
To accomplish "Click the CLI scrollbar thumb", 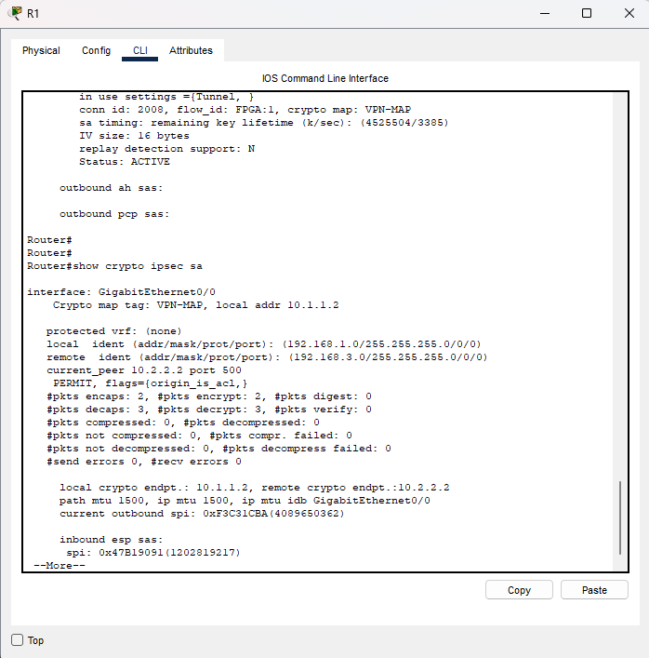I will [619, 517].
